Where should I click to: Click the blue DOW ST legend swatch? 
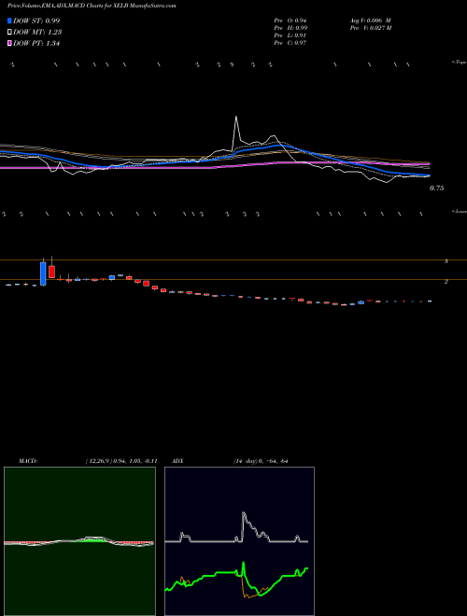pos(10,21)
